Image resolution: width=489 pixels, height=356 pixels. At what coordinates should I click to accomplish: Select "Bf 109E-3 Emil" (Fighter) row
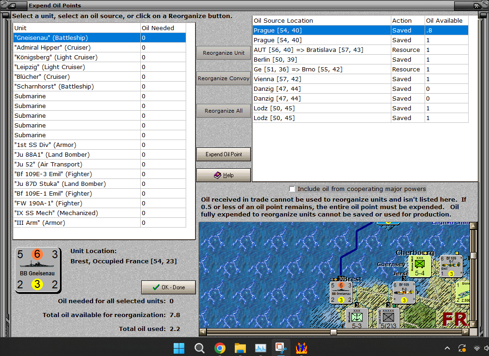coord(100,174)
